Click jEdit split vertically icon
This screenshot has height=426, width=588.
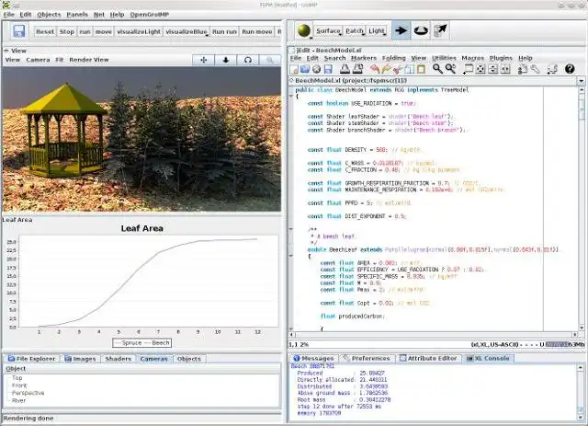point(505,69)
